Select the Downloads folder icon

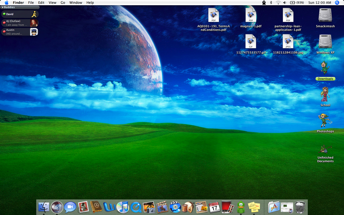click(x=325, y=68)
